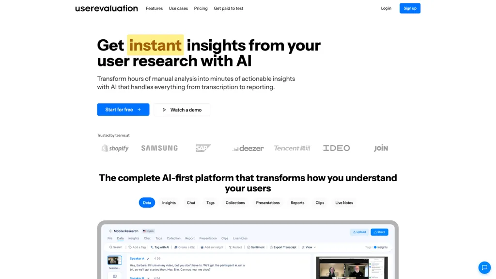Image resolution: width=496 pixels, height=279 pixels.
Task: Click the Sentiment smiley tool
Action: [256, 248]
